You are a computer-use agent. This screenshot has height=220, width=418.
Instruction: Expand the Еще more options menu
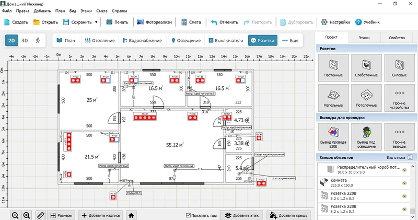(x=290, y=40)
